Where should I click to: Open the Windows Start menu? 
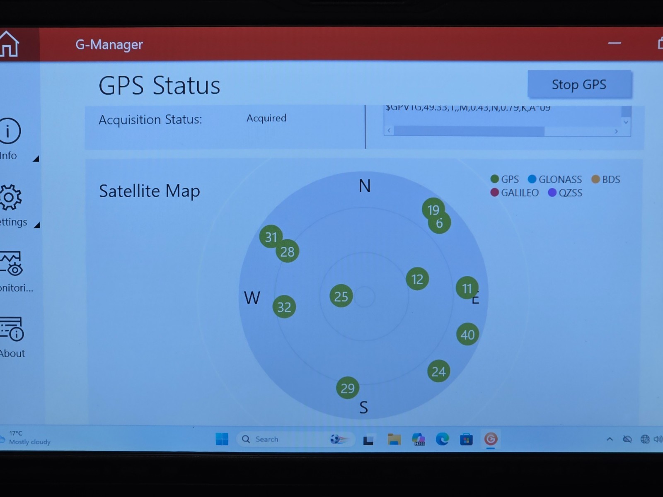point(222,439)
